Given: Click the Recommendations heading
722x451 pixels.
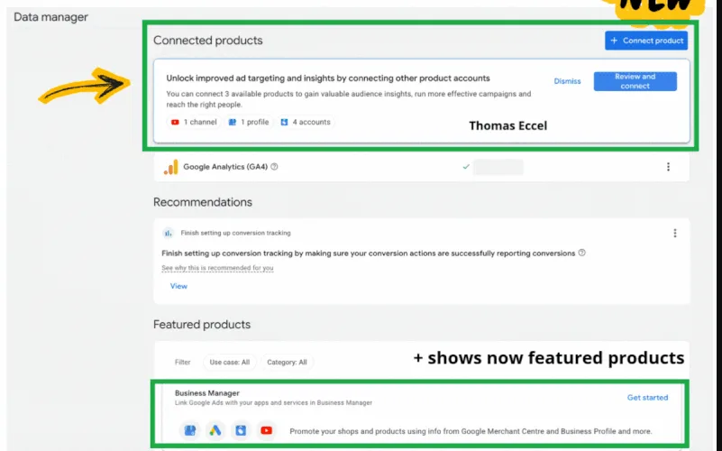Looking at the screenshot, I should 203,202.
